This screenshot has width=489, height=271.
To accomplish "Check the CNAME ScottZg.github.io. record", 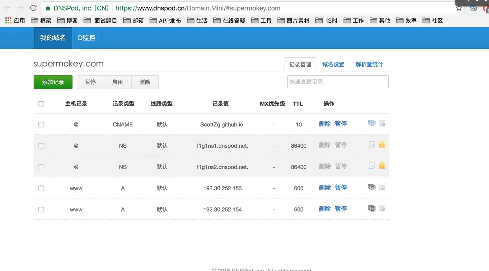I will (x=41, y=125).
